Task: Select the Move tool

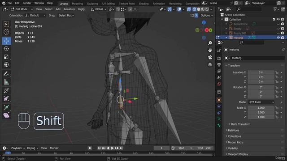Action: point(6,41)
